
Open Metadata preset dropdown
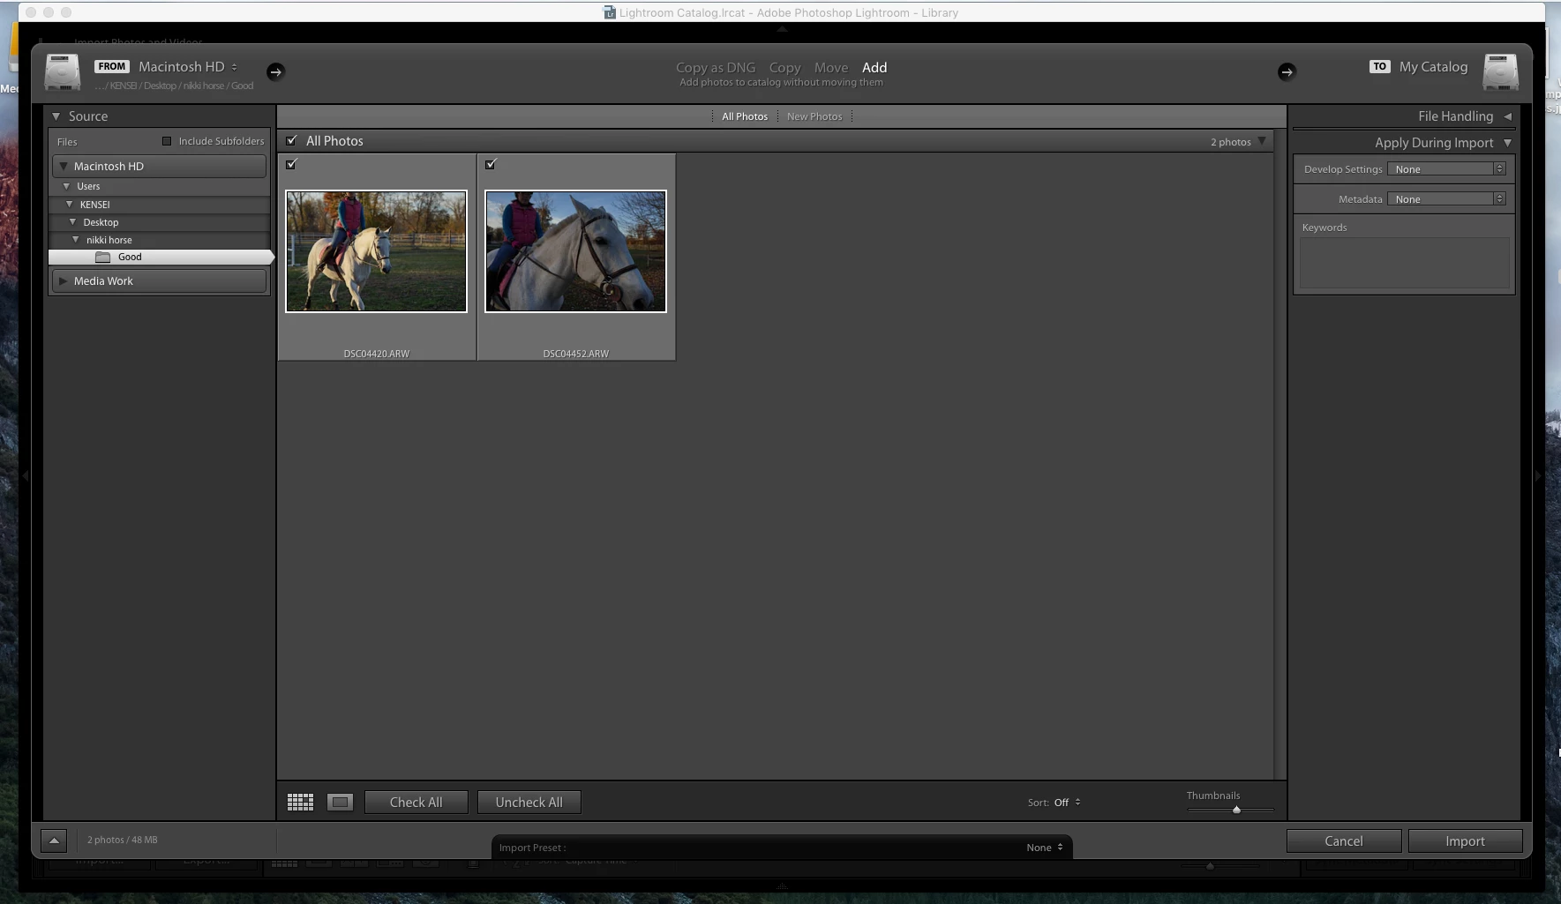1446,198
